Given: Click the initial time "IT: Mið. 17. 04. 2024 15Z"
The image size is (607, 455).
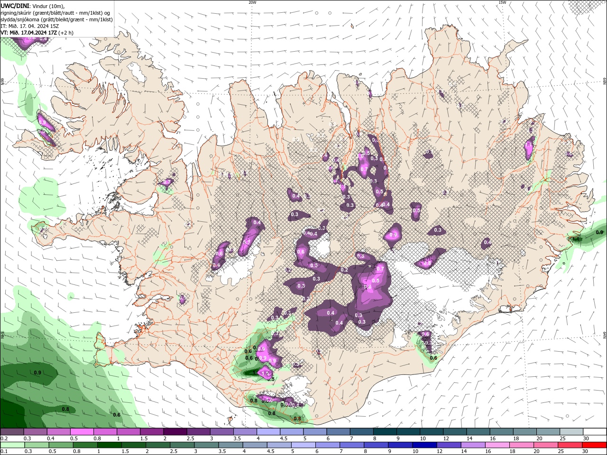Looking at the screenshot, I should point(30,26).
